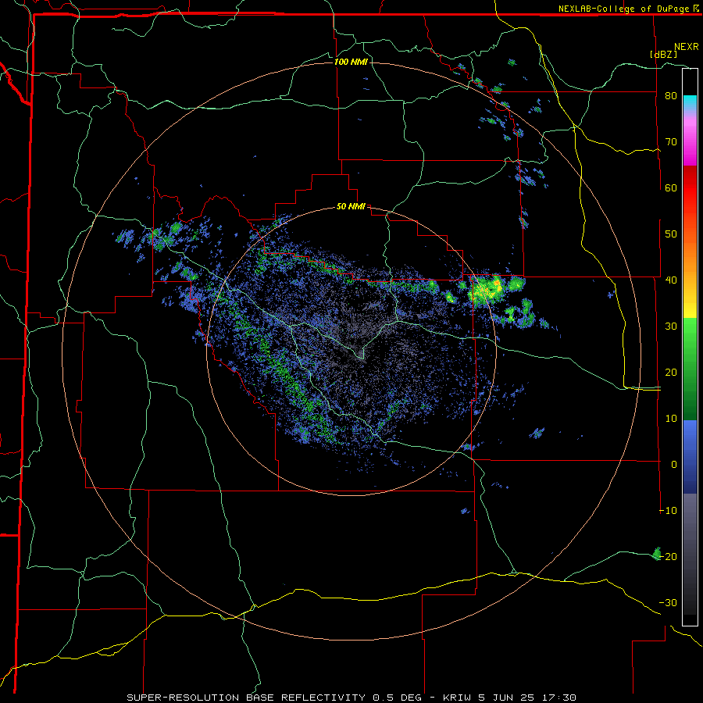
Task: Click the 100 NMI range ring label
Action: click(x=351, y=62)
